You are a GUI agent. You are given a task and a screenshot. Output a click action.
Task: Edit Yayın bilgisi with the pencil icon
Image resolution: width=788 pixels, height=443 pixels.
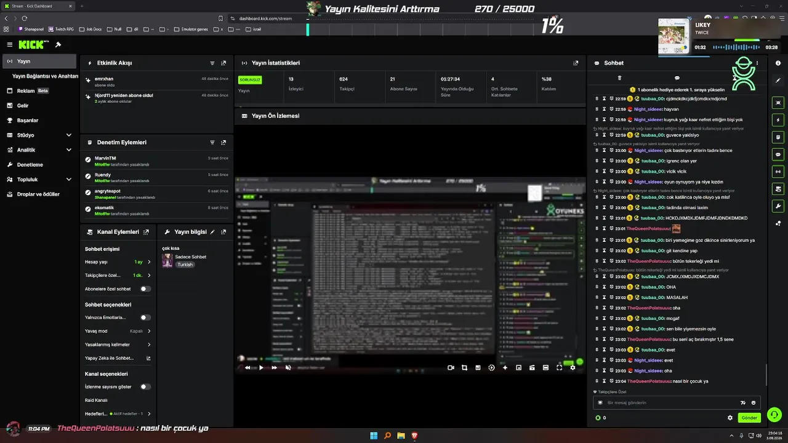coord(212,232)
